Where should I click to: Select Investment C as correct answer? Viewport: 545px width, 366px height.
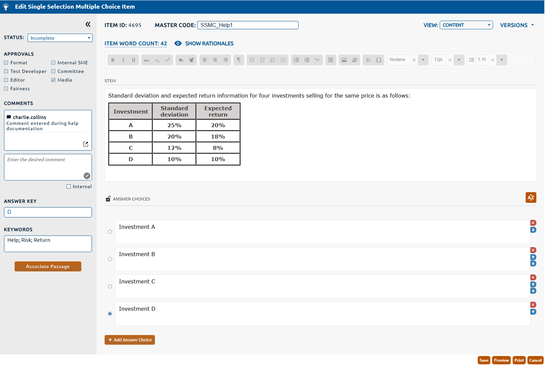(110, 286)
